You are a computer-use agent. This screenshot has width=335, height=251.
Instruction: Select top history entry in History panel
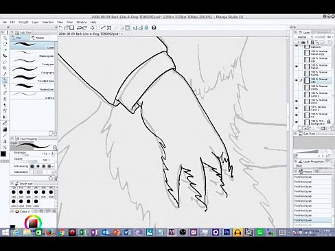(312, 177)
